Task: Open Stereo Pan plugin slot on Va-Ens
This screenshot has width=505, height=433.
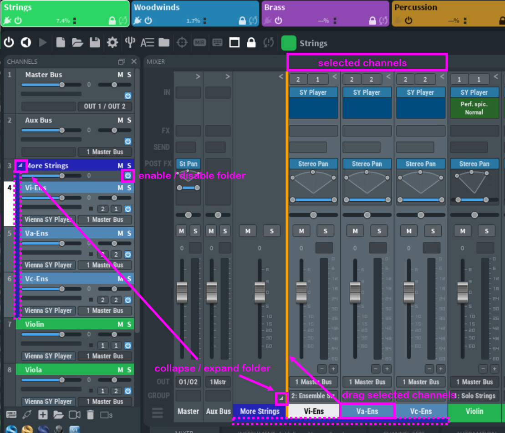Action: click(x=367, y=164)
